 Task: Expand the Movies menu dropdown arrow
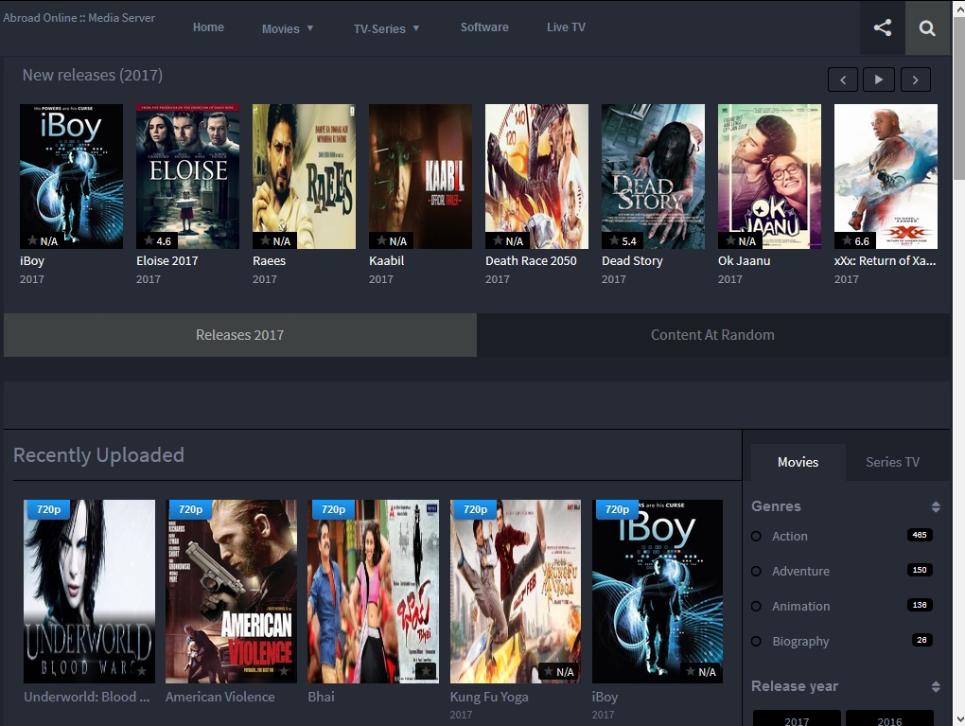(x=310, y=28)
